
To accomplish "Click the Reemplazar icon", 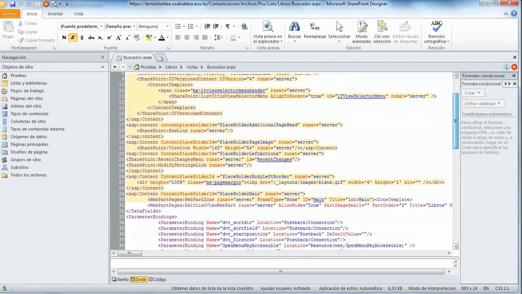I will (315, 27).
